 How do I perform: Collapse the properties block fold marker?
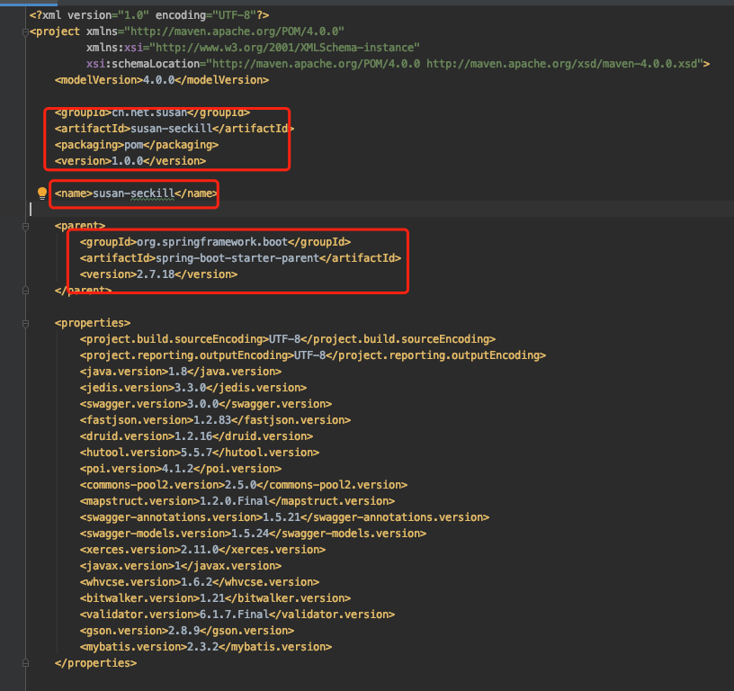coord(26,323)
